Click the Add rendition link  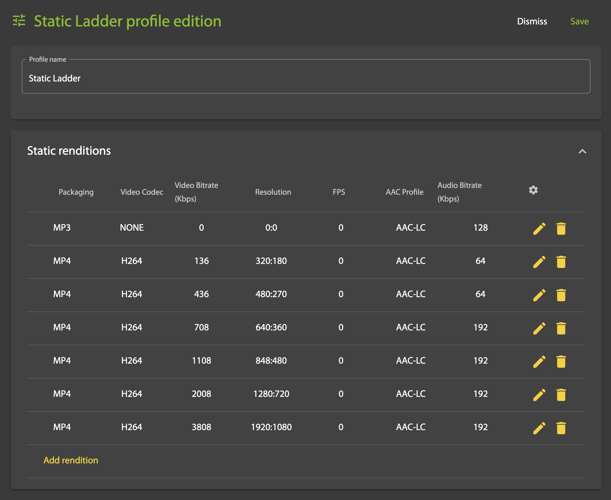[71, 460]
